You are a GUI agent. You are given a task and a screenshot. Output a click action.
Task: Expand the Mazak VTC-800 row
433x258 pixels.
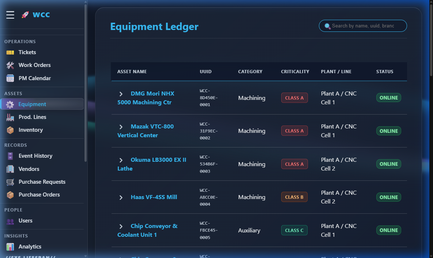[x=121, y=127]
